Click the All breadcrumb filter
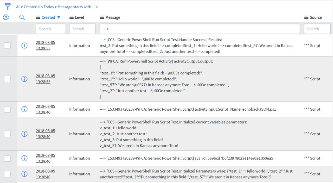 [x=18, y=7]
